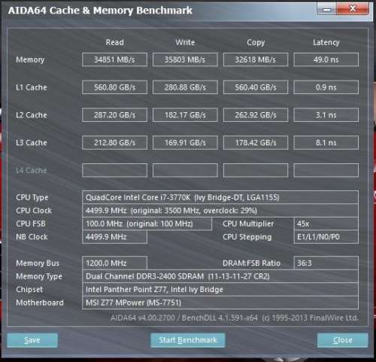The height and width of the screenshot is (362, 376).
Task: Start the benchmark run
Action: tap(187, 340)
